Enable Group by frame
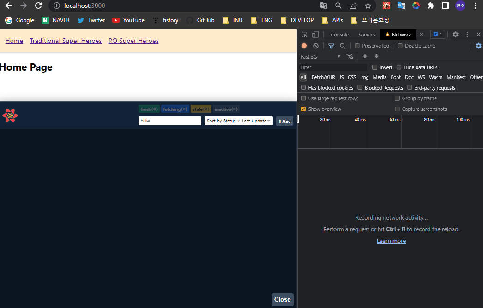Viewport: 483px width, 308px height. (x=398, y=98)
